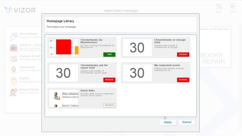Click the My requested assets preview tile
The height and width of the screenshot is (136, 242).
[137, 73]
